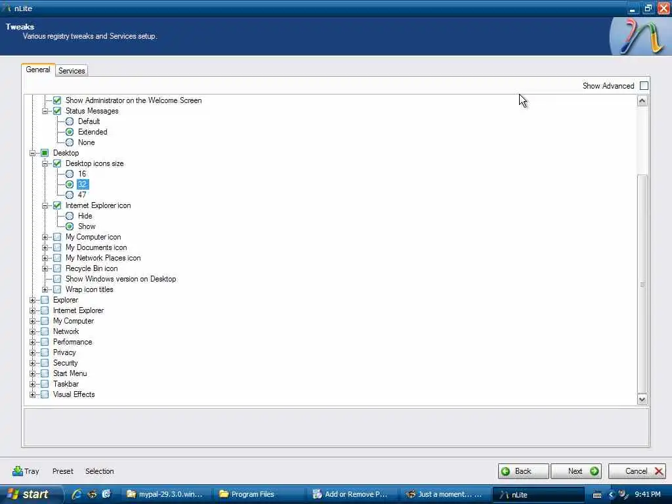
Task: Check the My Documents icon option
Action: coord(57,247)
